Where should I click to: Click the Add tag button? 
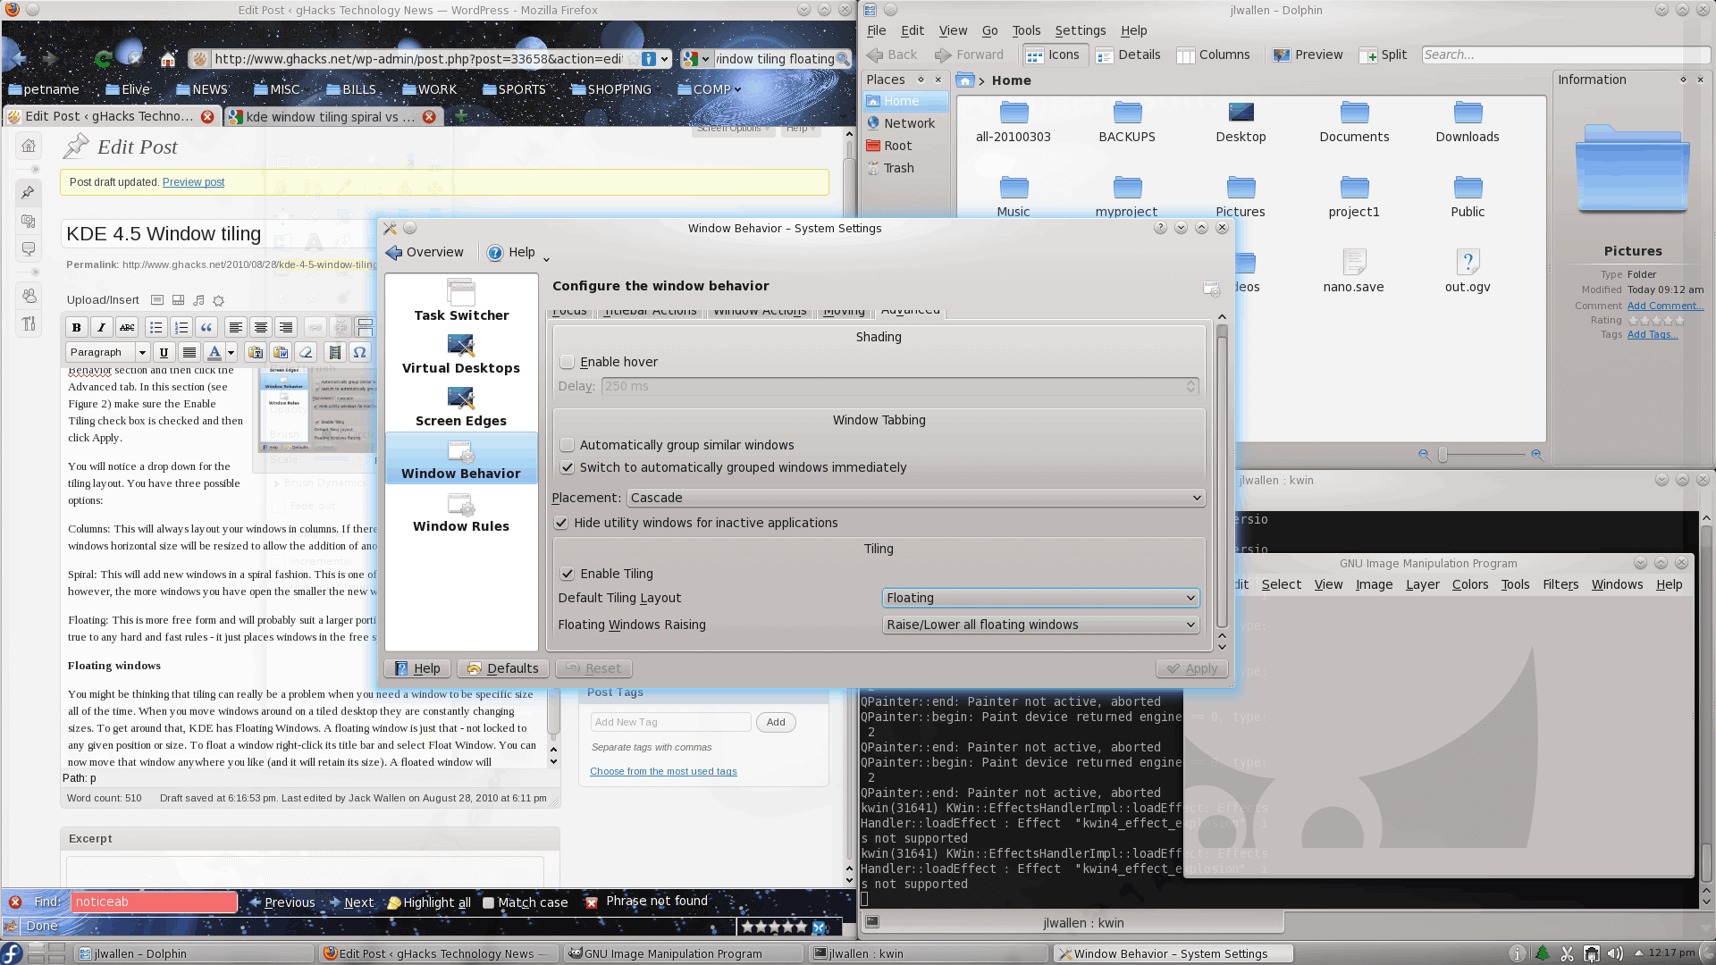776,722
